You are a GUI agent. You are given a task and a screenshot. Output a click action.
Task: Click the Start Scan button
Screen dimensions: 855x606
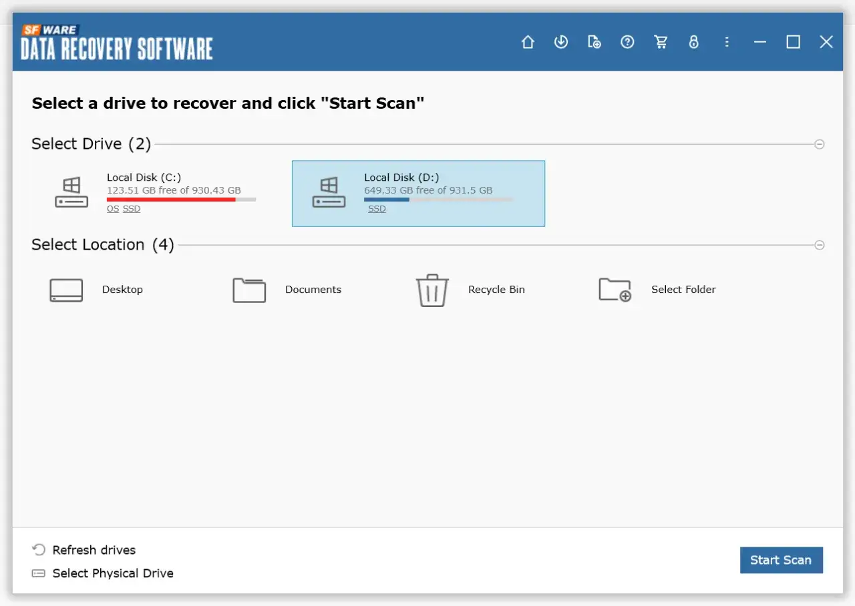click(781, 560)
